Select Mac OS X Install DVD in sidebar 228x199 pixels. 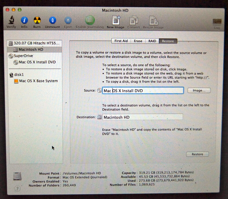pos(35,62)
